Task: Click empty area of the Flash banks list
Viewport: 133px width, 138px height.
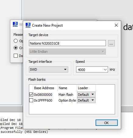Action: (x=72, y=109)
